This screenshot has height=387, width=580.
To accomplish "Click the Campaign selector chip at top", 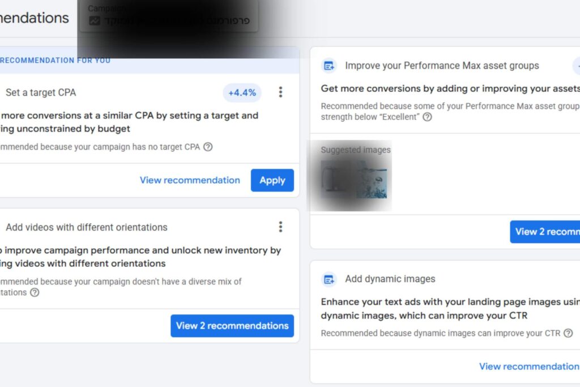I will pyautogui.click(x=169, y=16).
